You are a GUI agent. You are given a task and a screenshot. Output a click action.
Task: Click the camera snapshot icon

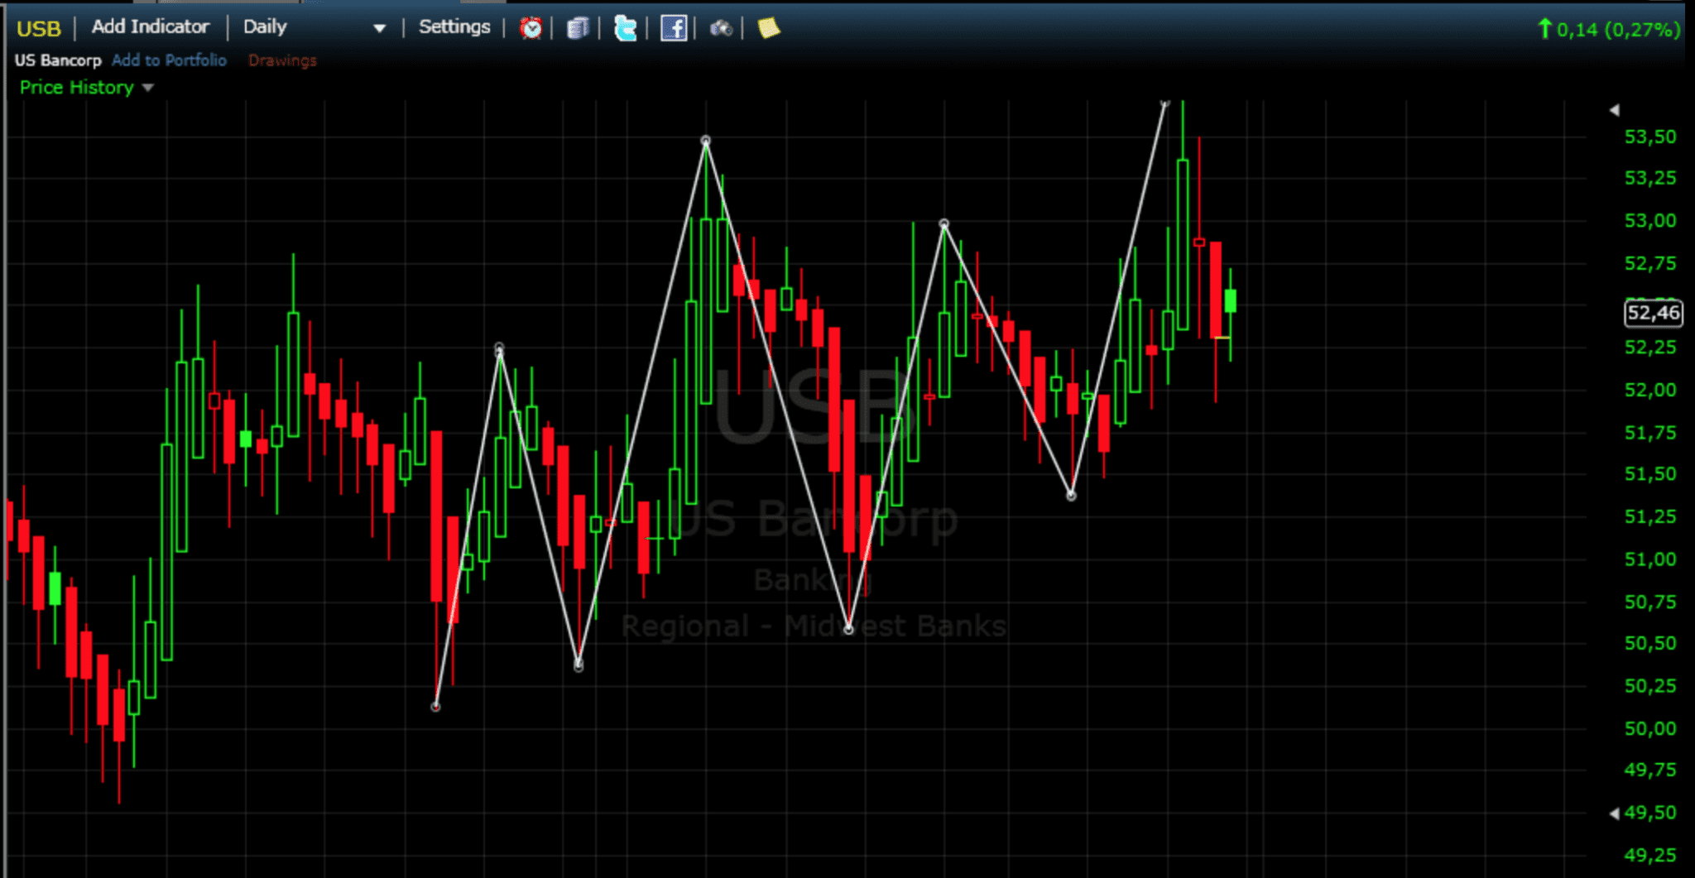pos(721,29)
